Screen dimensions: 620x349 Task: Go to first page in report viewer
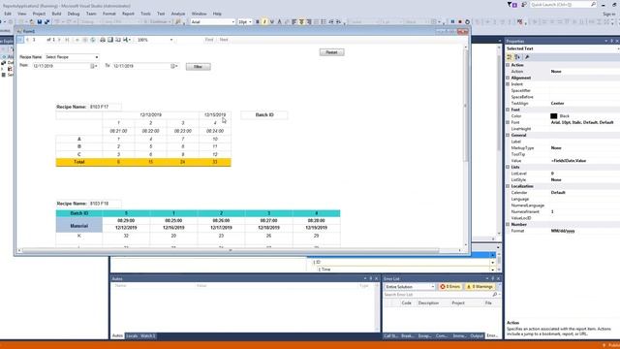coord(20,40)
